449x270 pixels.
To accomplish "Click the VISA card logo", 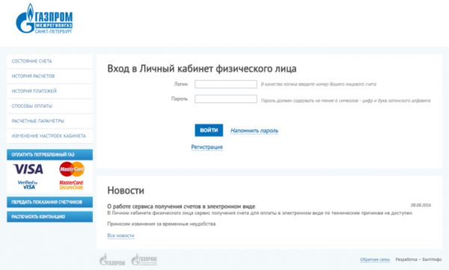I will click(28, 169).
